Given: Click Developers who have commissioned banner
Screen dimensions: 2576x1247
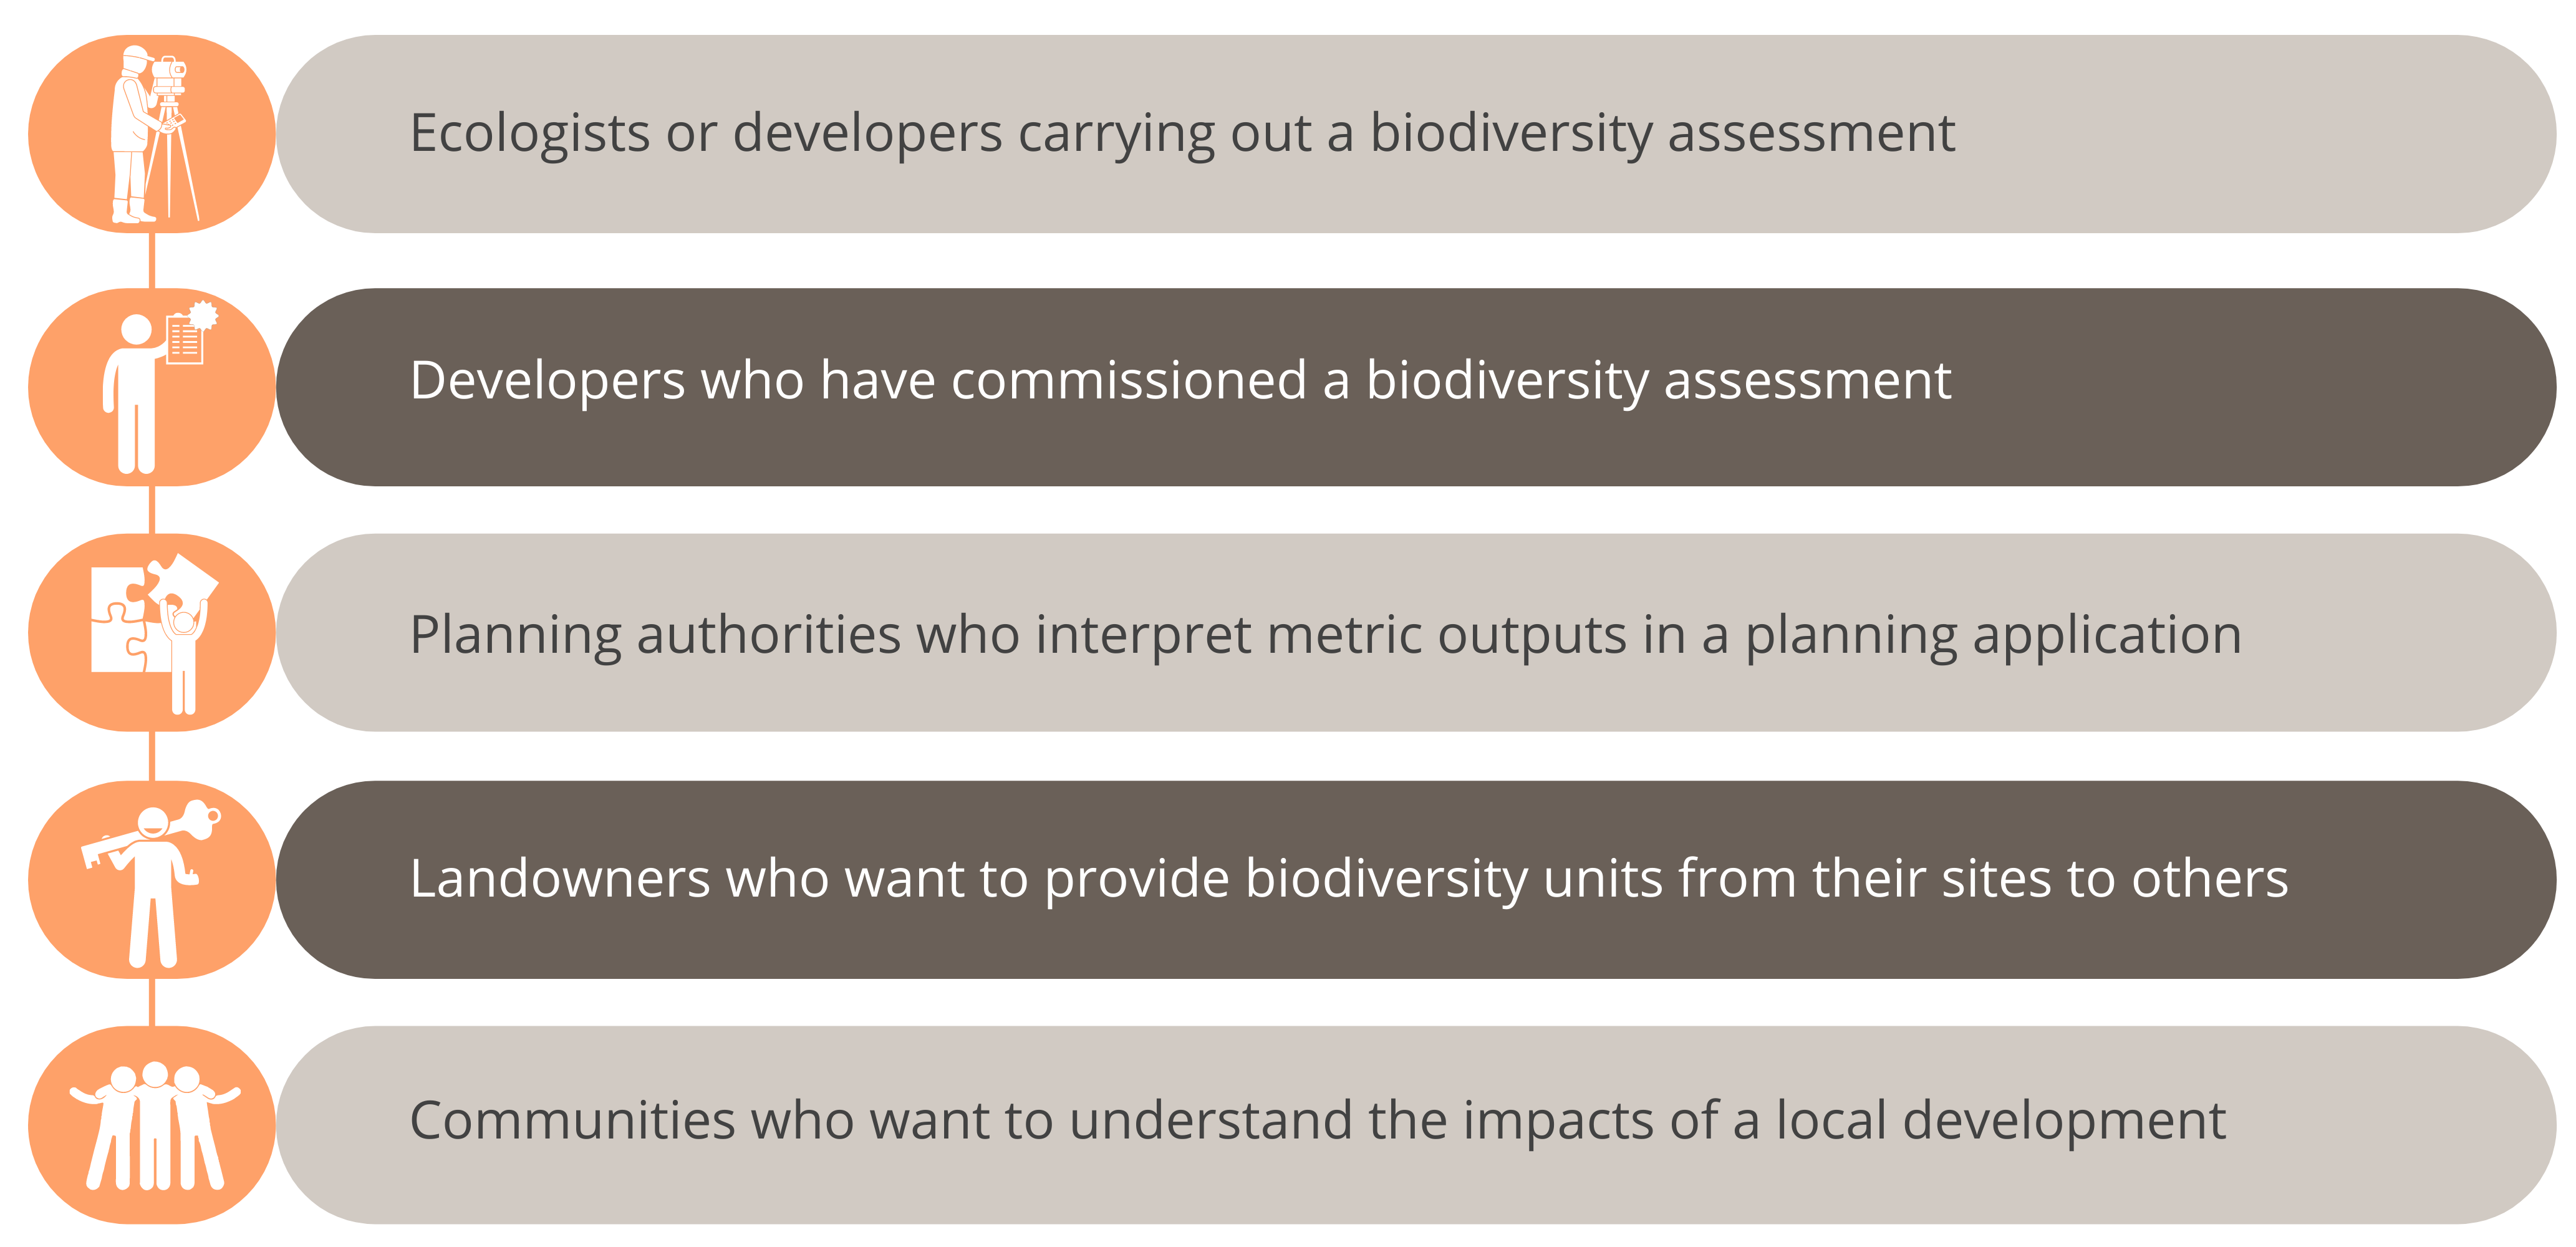Looking at the screenshot, I should pos(1415,387).
